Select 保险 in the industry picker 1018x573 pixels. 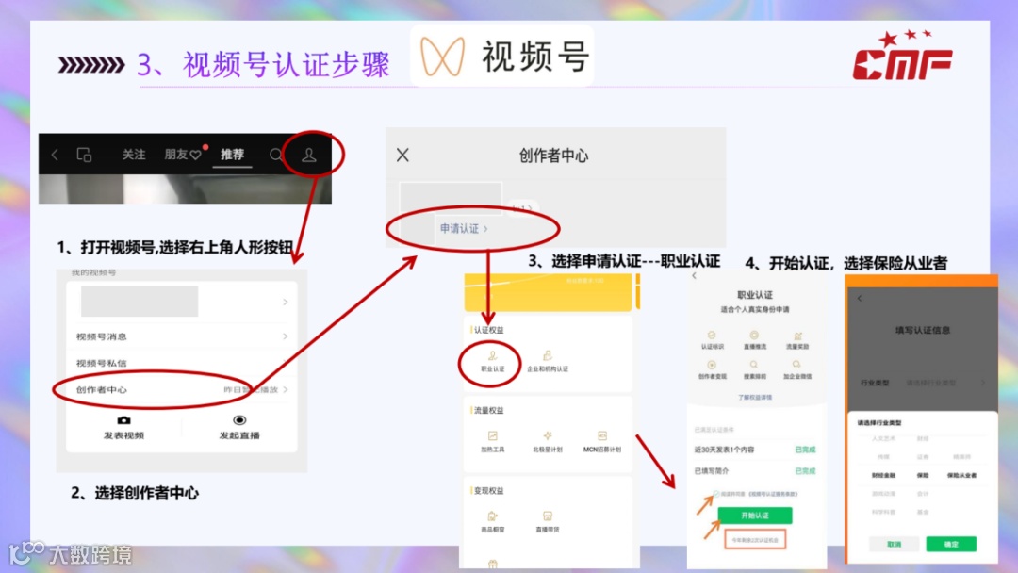(923, 475)
